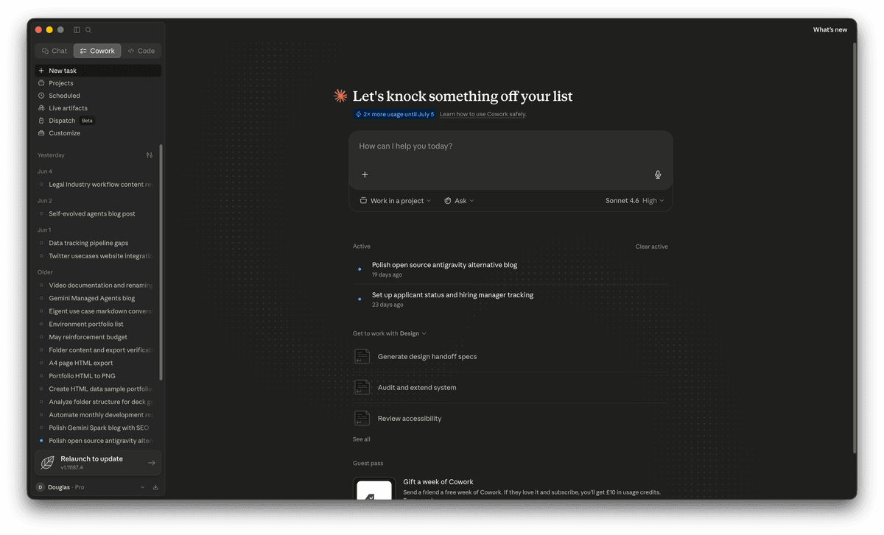Open May reinforcement budget task
This screenshot has width=884, height=535.
[x=97, y=337]
